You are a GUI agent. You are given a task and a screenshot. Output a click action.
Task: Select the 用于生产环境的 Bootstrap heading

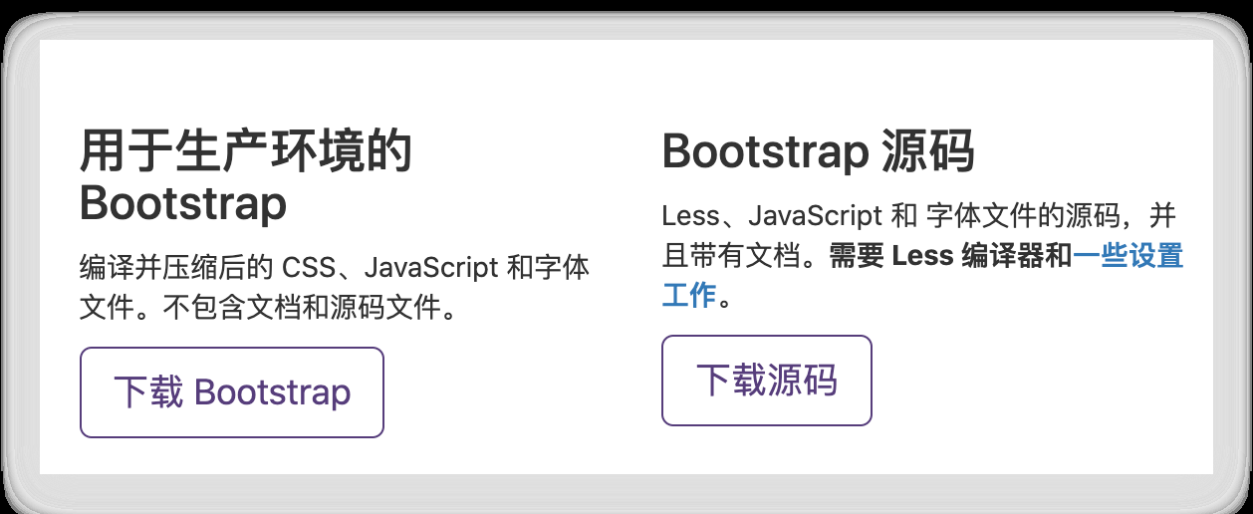(x=246, y=178)
